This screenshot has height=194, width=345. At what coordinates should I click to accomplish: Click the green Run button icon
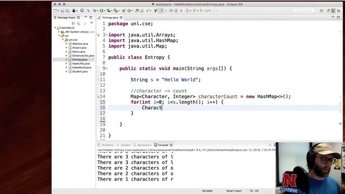pos(101,11)
